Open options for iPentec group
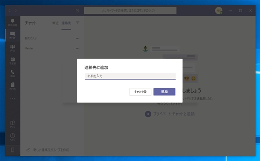Screen dimensions: 260x161 point(78,48)
